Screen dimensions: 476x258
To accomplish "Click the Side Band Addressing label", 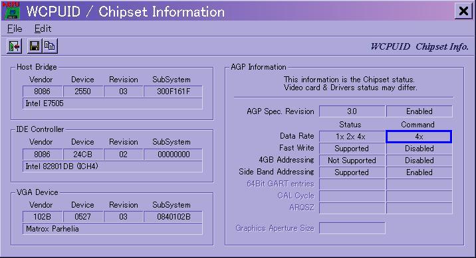I will [x=277, y=172].
